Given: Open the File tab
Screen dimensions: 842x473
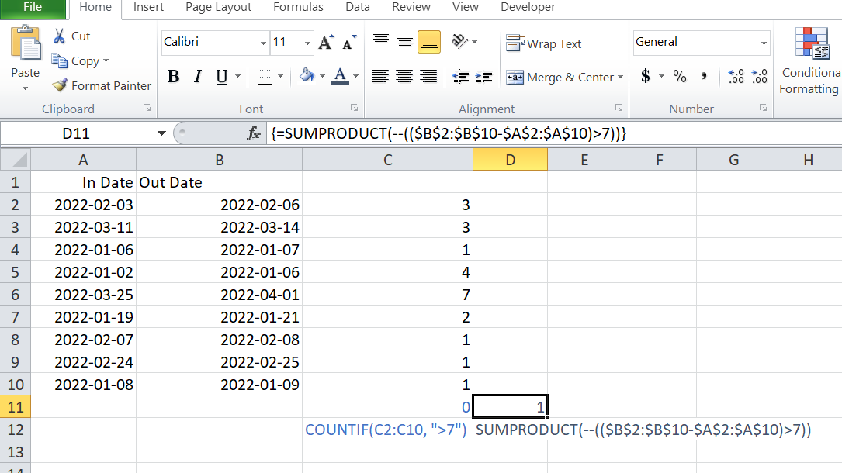Looking at the screenshot, I should coord(33,8).
